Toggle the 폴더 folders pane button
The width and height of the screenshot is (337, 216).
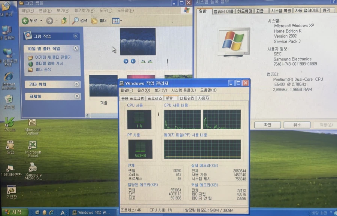99,21
